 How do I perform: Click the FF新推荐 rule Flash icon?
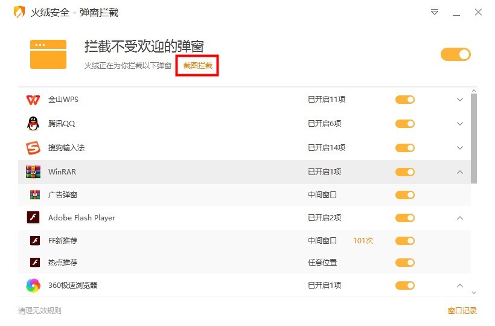[x=35, y=240]
